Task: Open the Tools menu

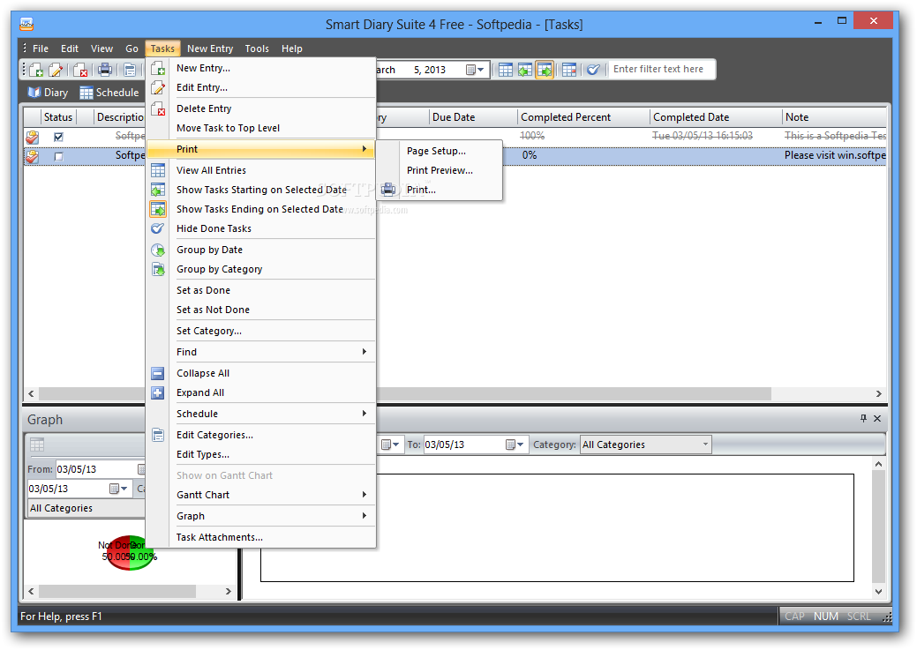Action: pyautogui.click(x=257, y=49)
